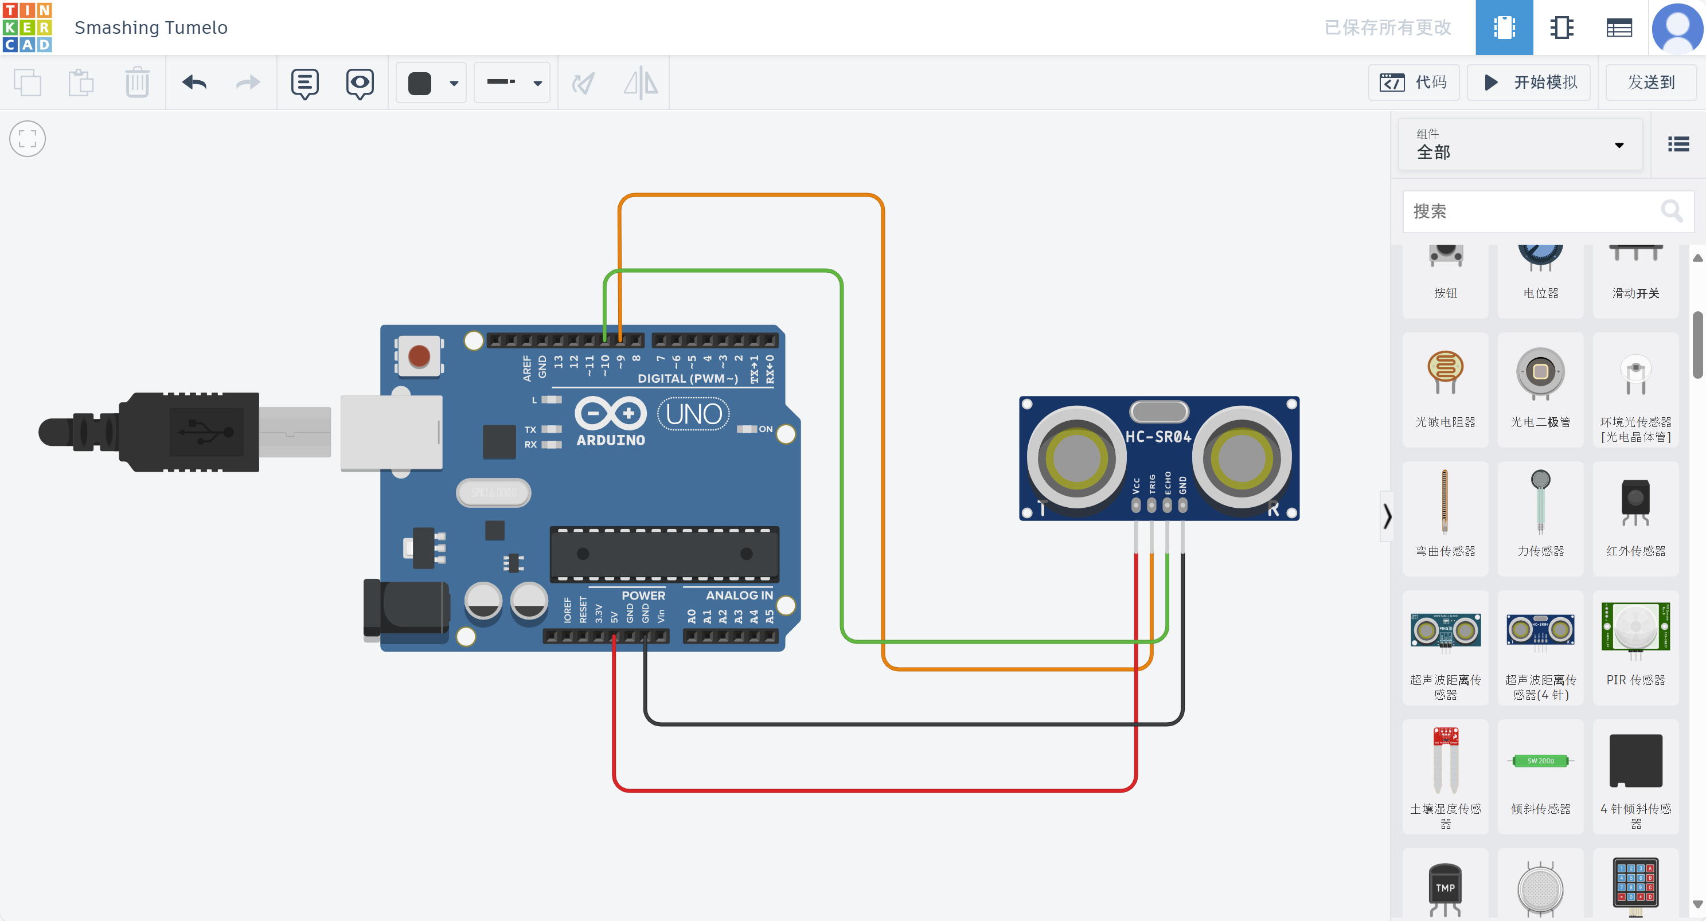Select the black GND wire
Screen dimensions: 1706x921
(914, 724)
